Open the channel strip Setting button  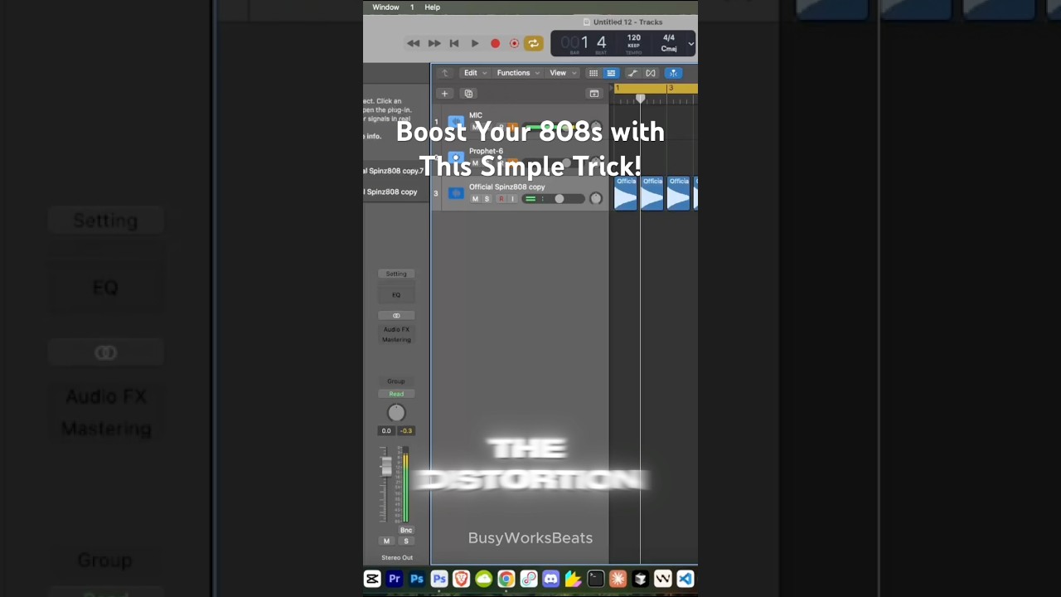click(396, 274)
